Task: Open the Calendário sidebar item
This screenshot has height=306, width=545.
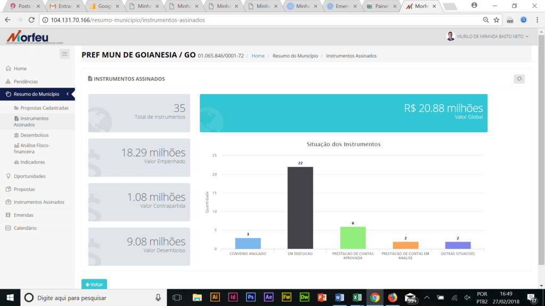Action: click(x=25, y=228)
